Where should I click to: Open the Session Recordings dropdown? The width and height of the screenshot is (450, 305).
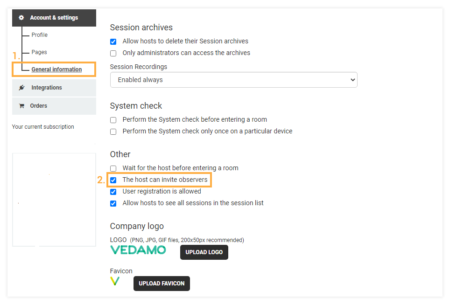(x=233, y=80)
